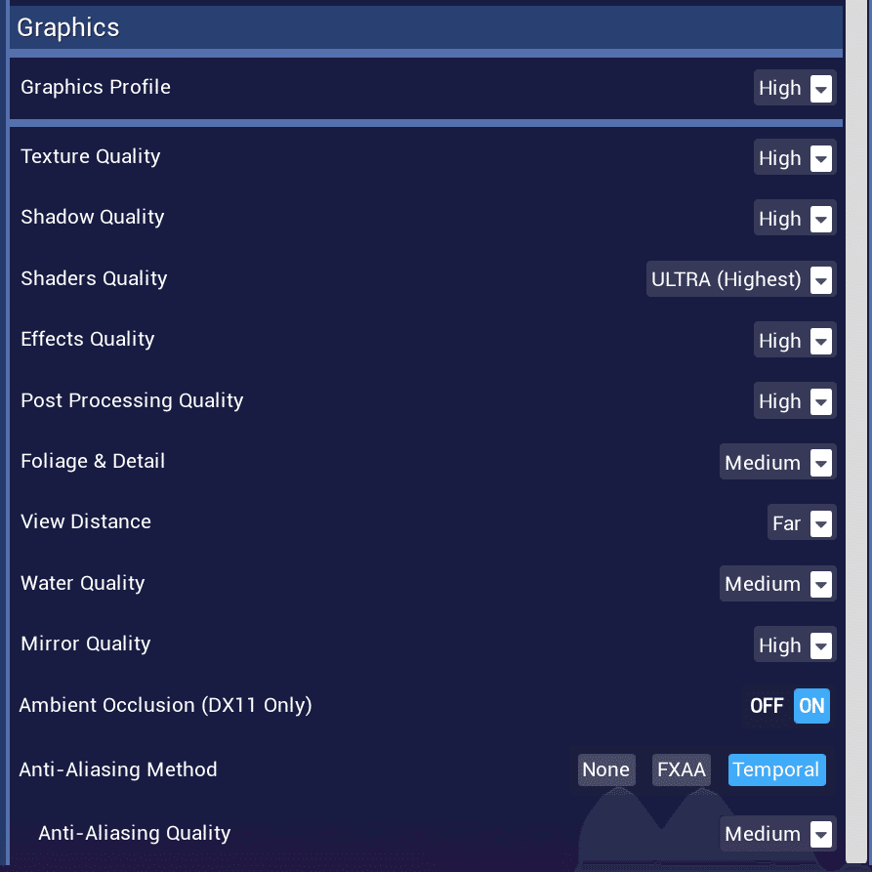
Task: Click the Shadow Quality label
Action: 93,217
